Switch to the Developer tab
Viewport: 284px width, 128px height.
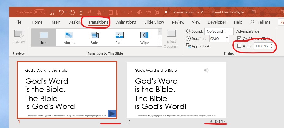pyautogui.click(x=217, y=22)
